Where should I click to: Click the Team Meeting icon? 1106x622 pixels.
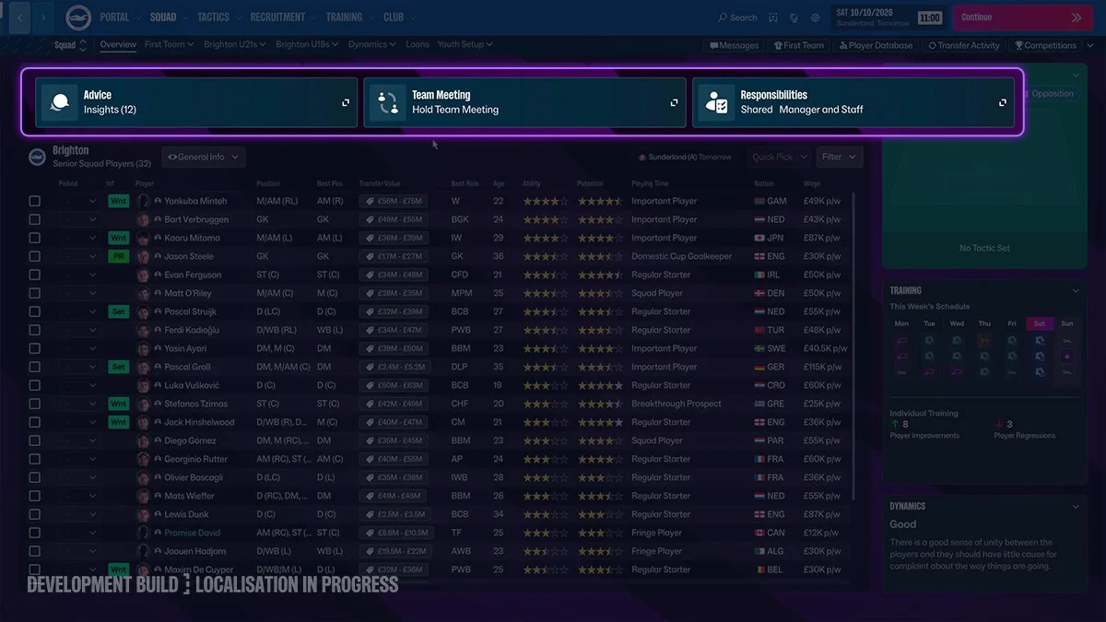pyautogui.click(x=388, y=102)
